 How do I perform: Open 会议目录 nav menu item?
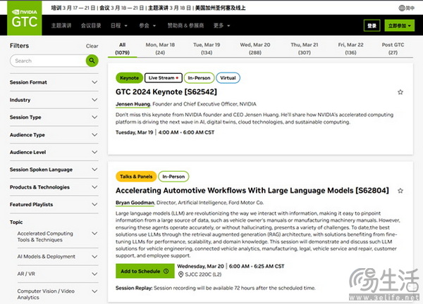click(91, 25)
